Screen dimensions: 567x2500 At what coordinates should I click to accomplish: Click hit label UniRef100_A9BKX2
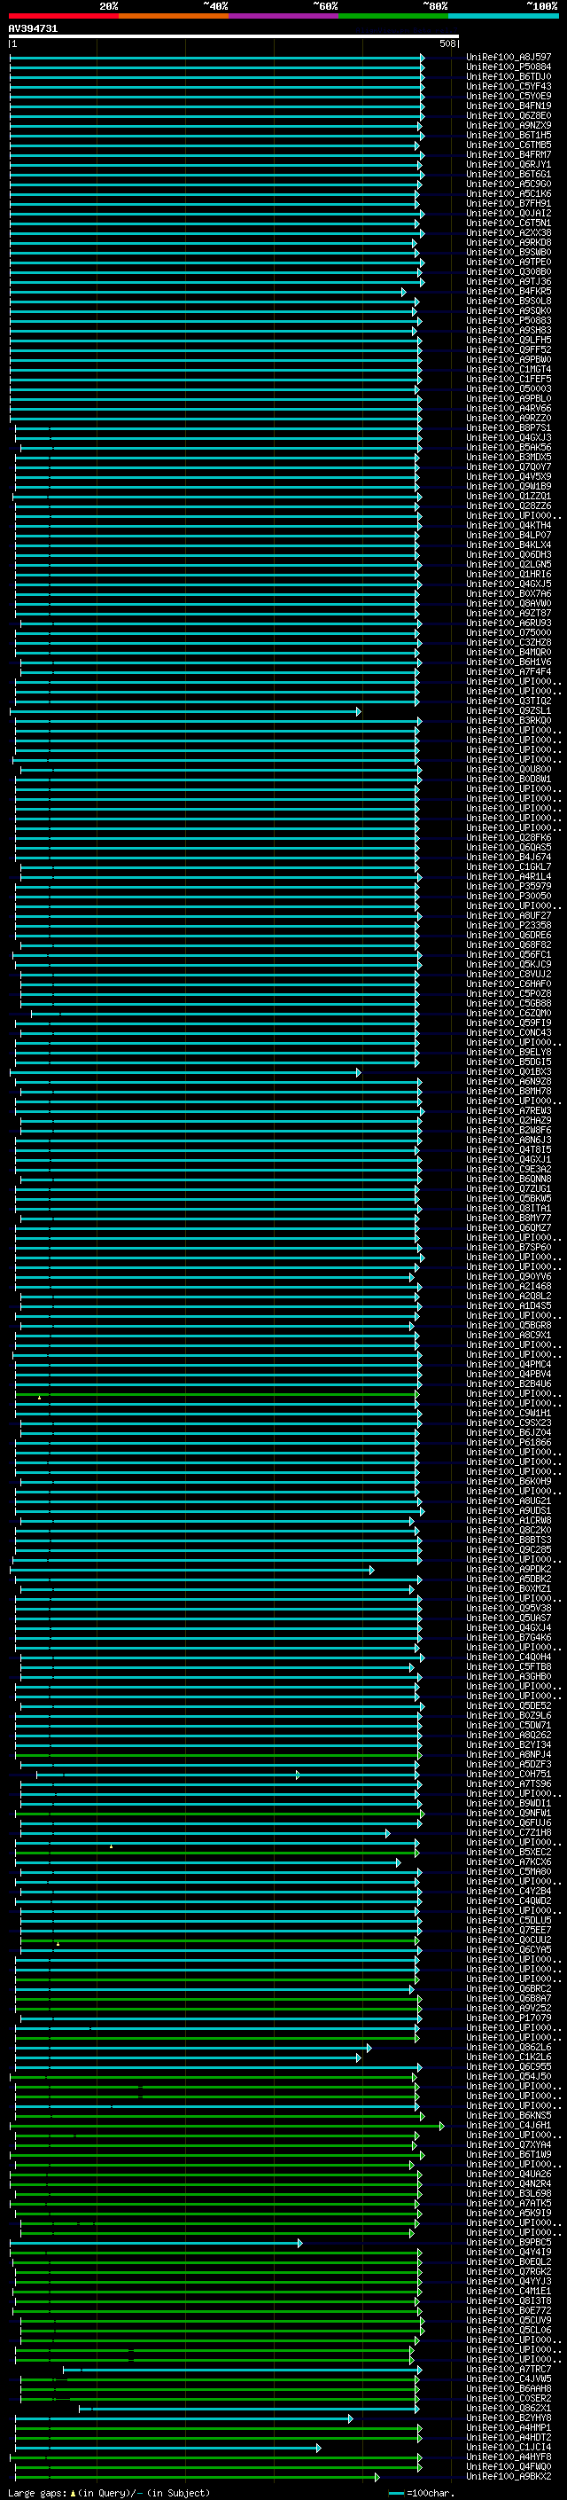pyautogui.click(x=509, y=2477)
